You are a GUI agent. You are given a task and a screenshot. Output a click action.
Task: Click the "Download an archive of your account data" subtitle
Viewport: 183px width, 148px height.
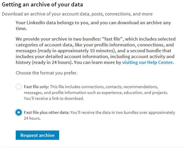coord(77,14)
